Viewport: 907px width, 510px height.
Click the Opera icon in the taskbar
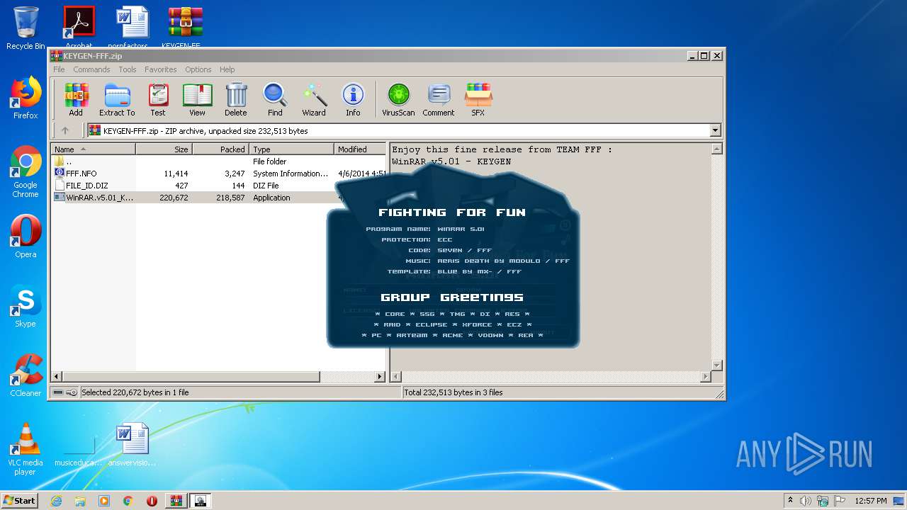(152, 501)
